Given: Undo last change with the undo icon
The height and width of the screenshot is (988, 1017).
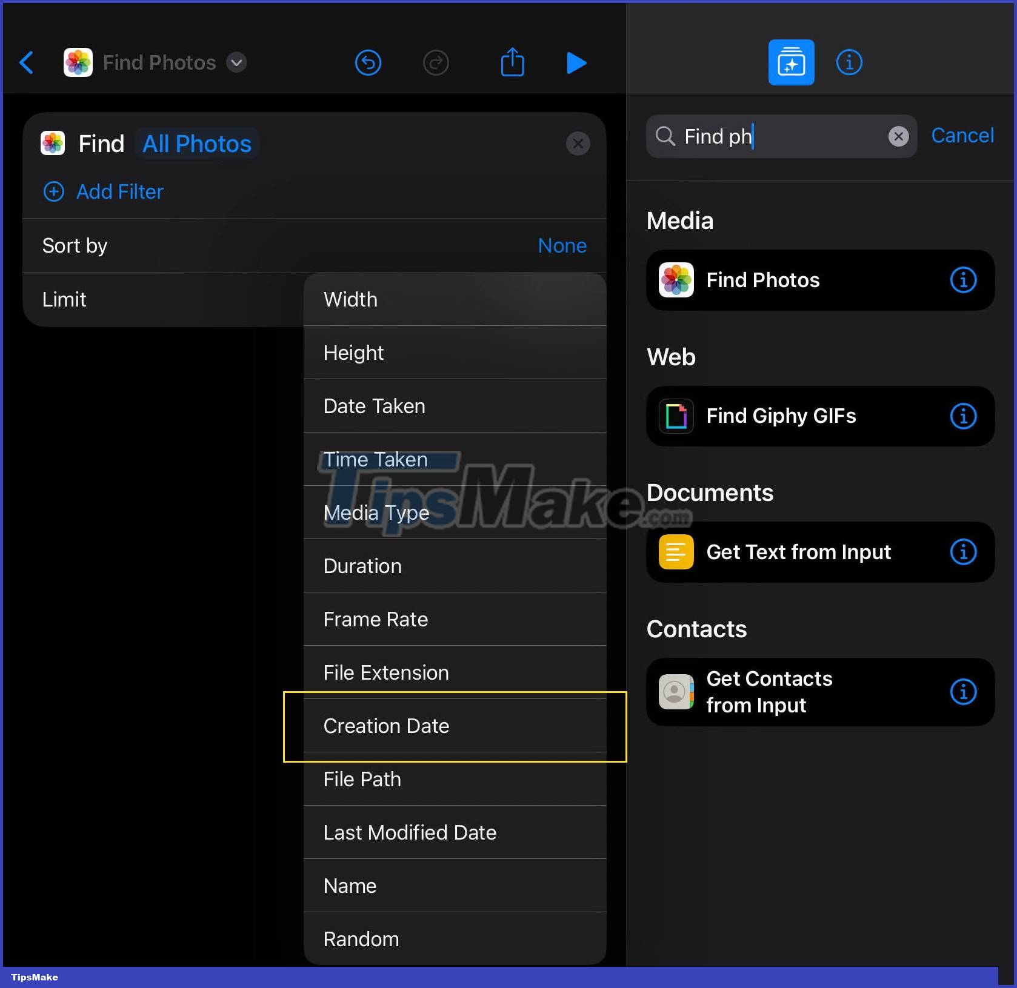Looking at the screenshot, I should (368, 62).
